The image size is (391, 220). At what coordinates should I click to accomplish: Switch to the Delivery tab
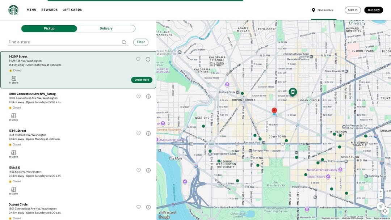tap(106, 29)
